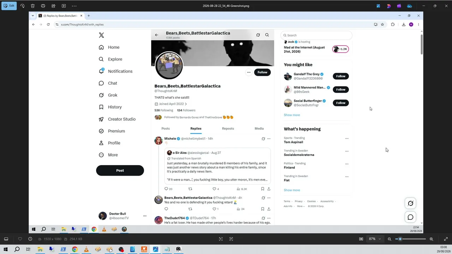Click the black Post button

click(120, 170)
